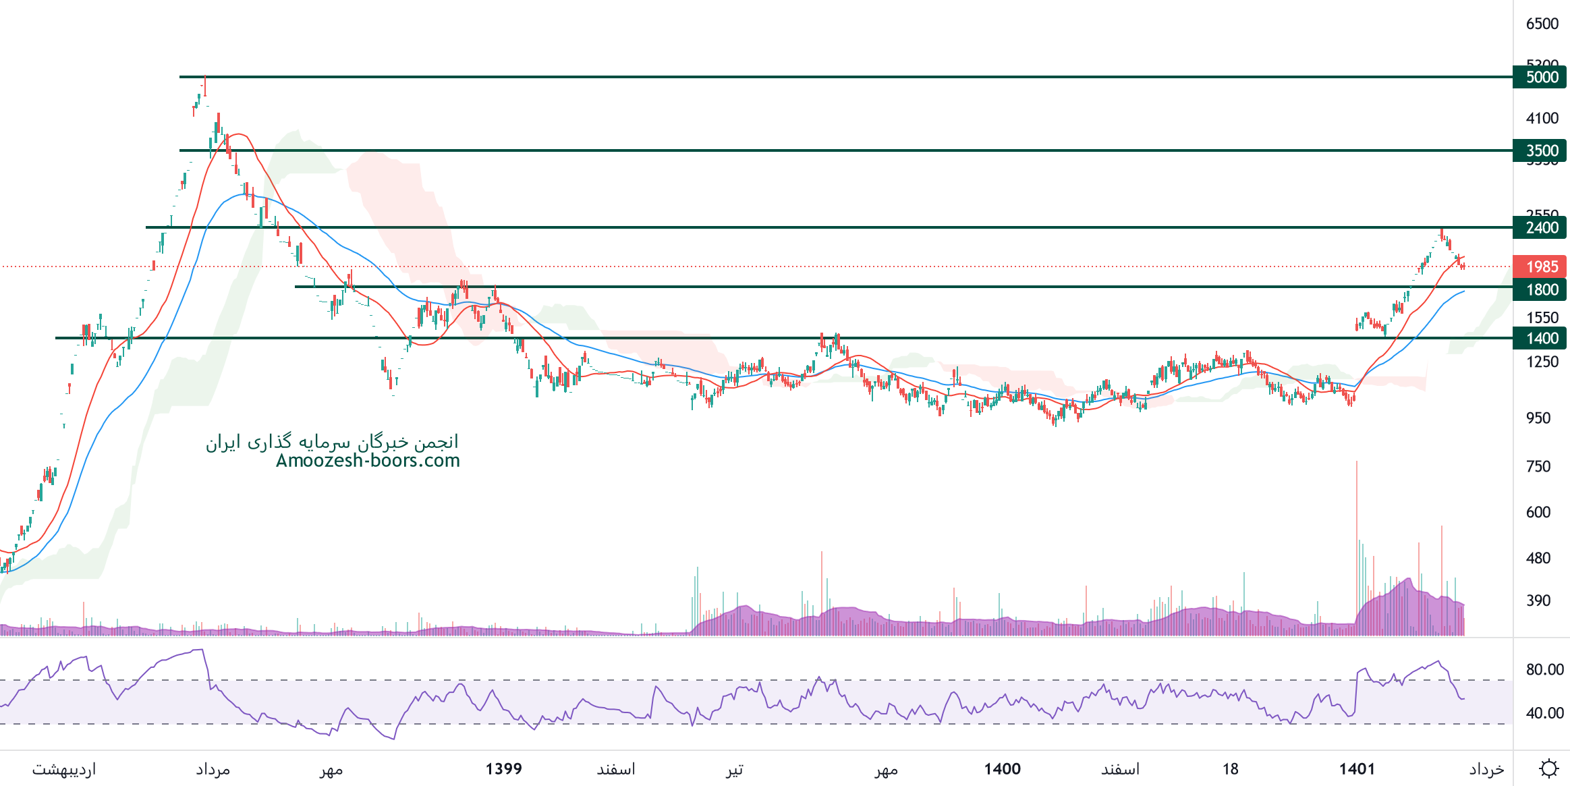Click the 2400 resistance level label
This screenshot has width=1570, height=786.
(x=1541, y=227)
